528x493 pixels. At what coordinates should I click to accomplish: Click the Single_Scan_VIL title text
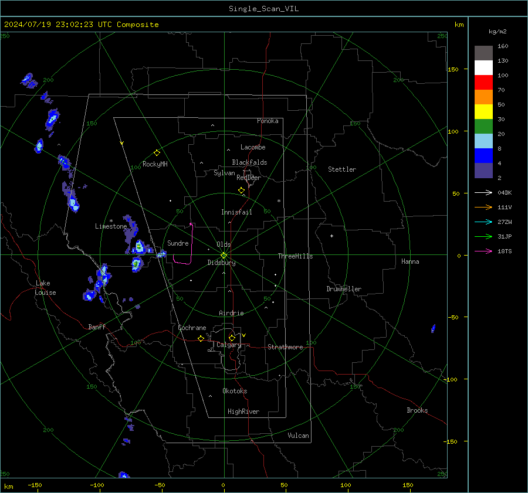click(263, 9)
